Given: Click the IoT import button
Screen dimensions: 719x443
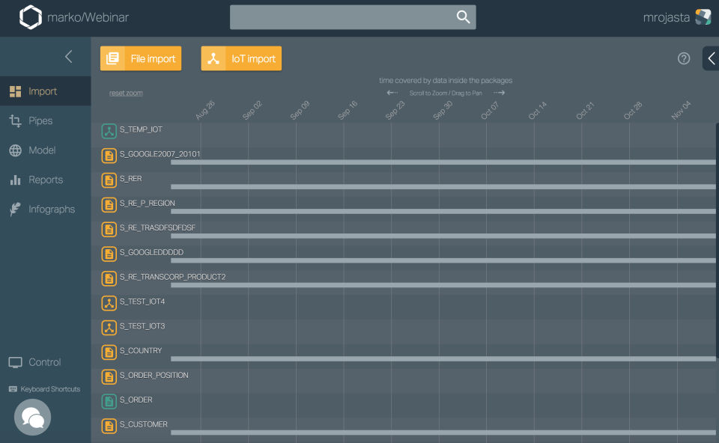Looking at the screenshot, I should [x=241, y=58].
